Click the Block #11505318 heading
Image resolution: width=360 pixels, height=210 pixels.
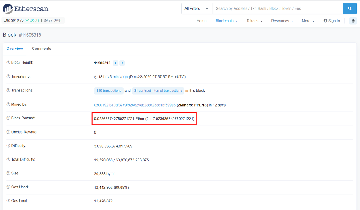pos(22,35)
